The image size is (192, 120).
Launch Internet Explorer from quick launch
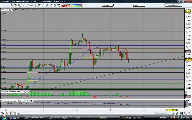18,118
